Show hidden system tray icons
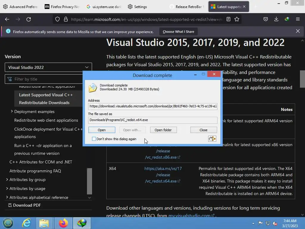The height and width of the screenshot is (229, 305). pyautogui.click(x=253, y=223)
